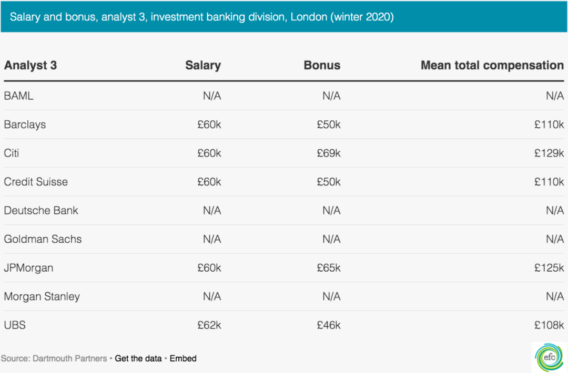Click the 'Analyst 3' column header

click(31, 66)
